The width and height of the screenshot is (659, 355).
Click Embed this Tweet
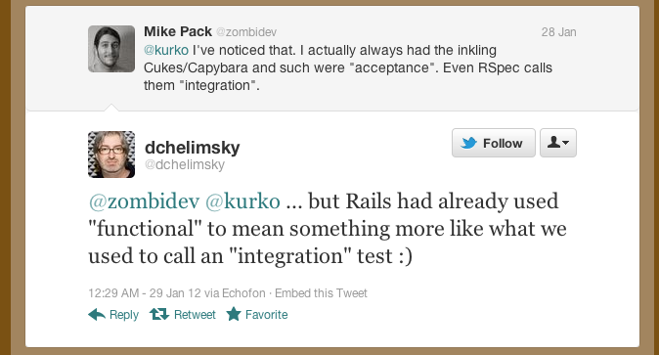pos(321,292)
